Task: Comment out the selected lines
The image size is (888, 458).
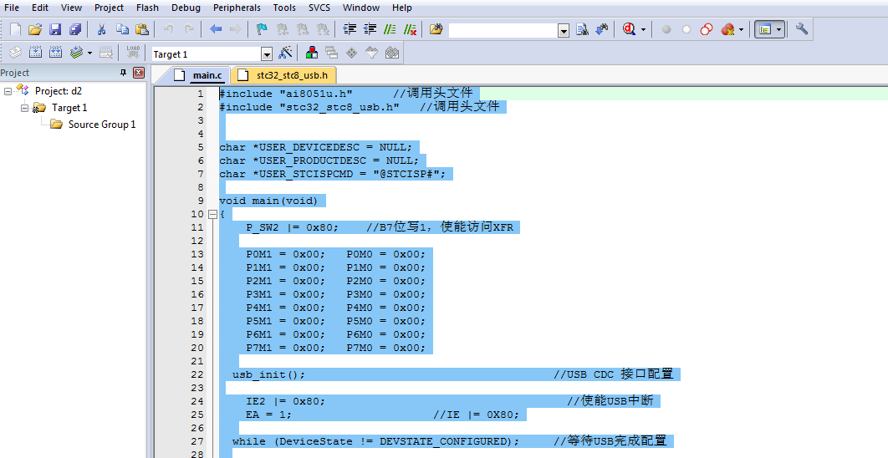Action: (x=390, y=29)
